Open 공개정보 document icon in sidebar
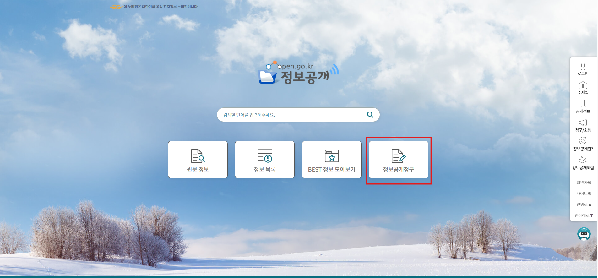 coord(583,104)
